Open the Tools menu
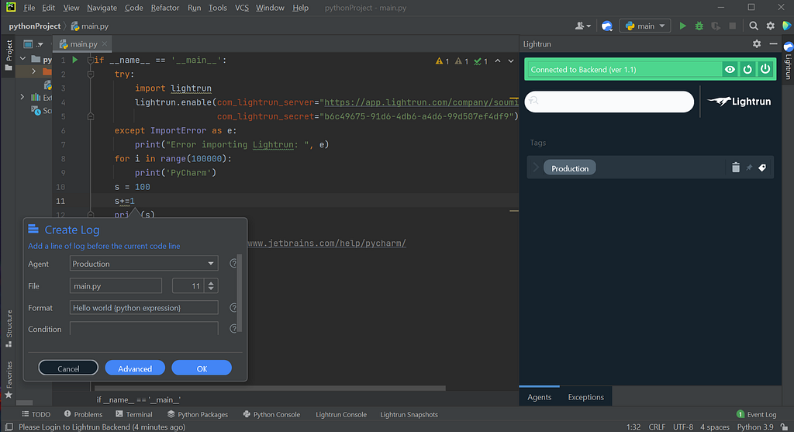 (218, 8)
